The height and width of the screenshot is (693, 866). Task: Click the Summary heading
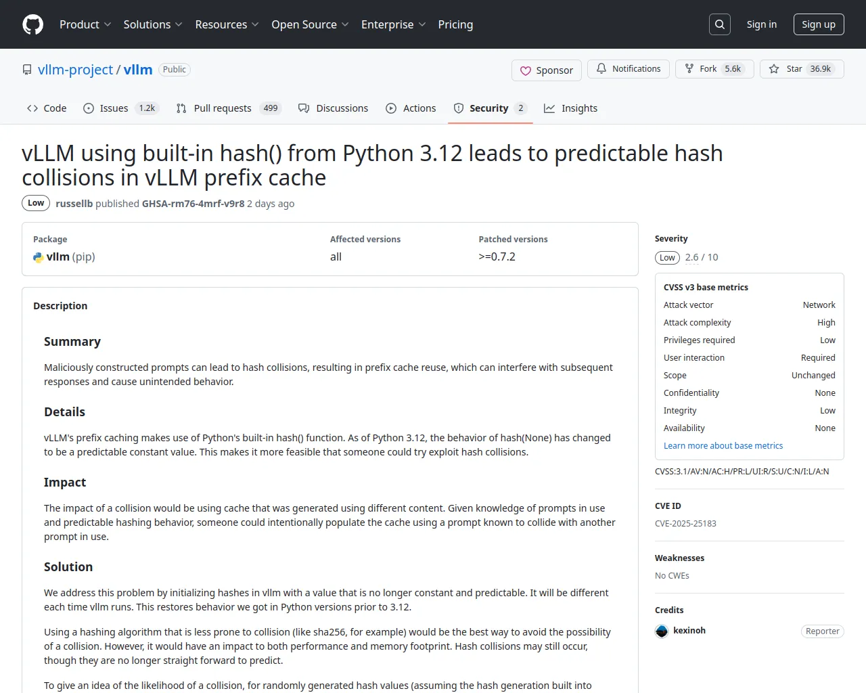pyautogui.click(x=72, y=342)
